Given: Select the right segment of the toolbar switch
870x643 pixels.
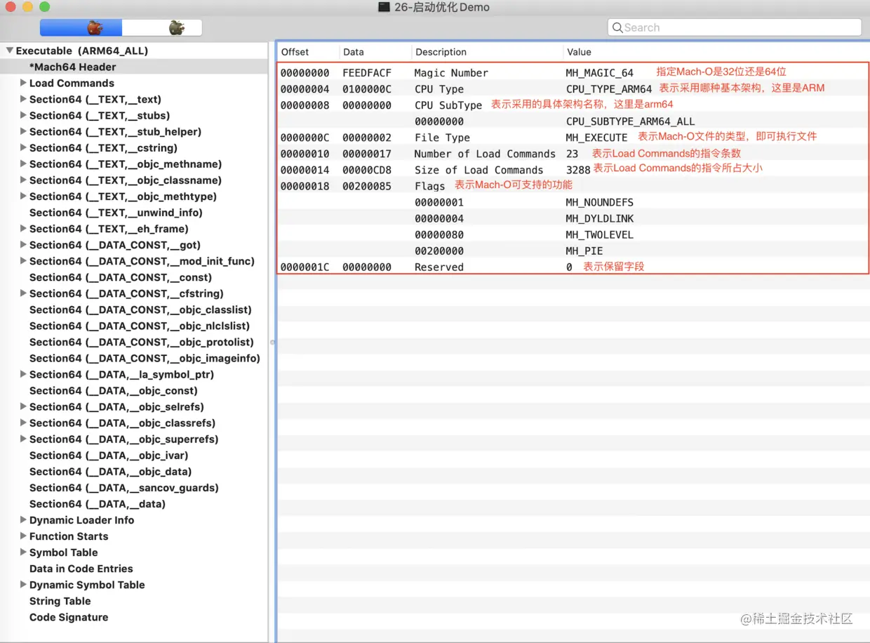Looking at the screenshot, I should (x=162, y=28).
